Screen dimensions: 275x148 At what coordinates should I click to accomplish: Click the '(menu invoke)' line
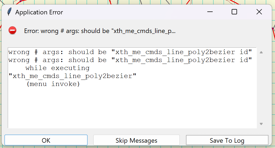[53, 84]
